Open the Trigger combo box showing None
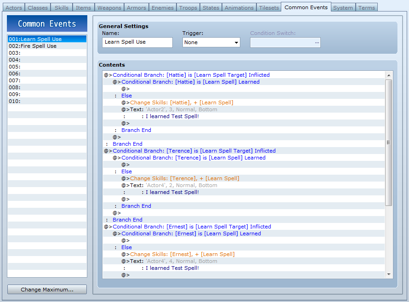This screenshot has width=409, height=302. pyautogui.click(x=211, y=42)
